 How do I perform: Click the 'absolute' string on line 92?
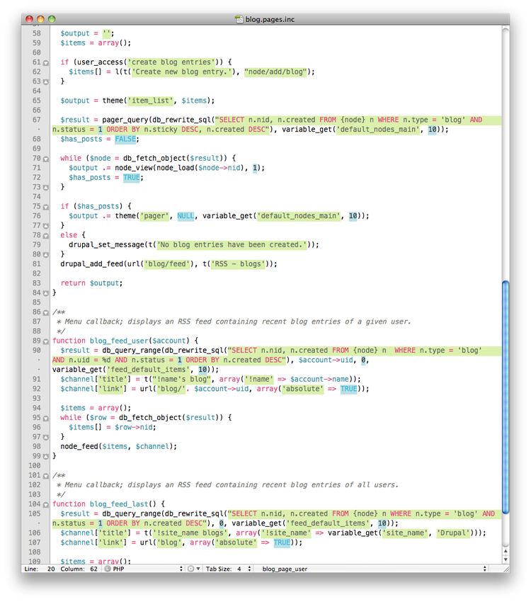tap(303, 389)
